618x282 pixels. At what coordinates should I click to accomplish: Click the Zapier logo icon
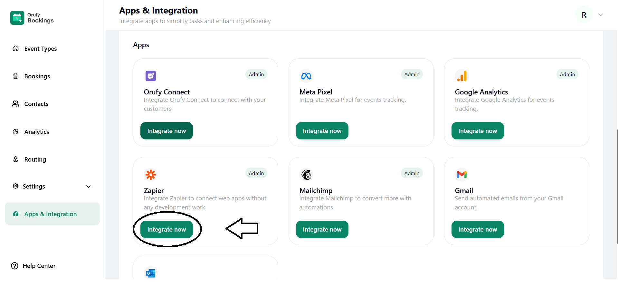click(150, 174)
